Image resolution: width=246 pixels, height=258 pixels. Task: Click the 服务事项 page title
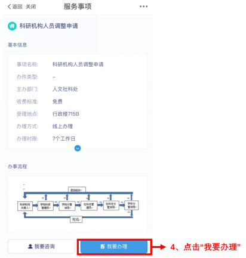click(78, 7)
